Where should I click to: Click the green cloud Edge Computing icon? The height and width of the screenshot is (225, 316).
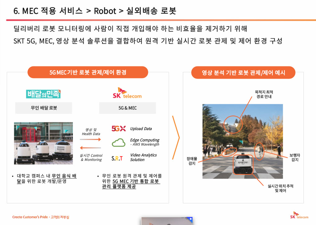pyautogui.click(x=119, y=143)
